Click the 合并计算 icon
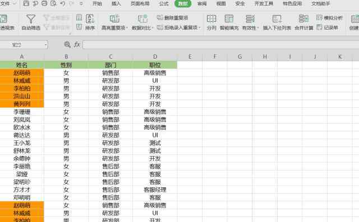The height and width of the screenshot is (222, 359). pos(304,18)
